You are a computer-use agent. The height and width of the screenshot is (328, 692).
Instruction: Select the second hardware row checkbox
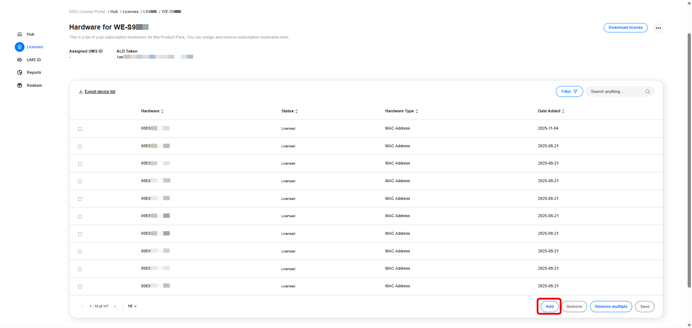coord(80,147)
